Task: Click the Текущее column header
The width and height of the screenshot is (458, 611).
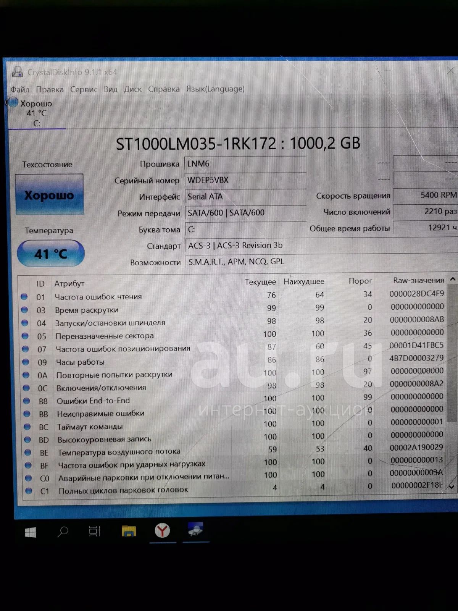Action: (260, 282)
